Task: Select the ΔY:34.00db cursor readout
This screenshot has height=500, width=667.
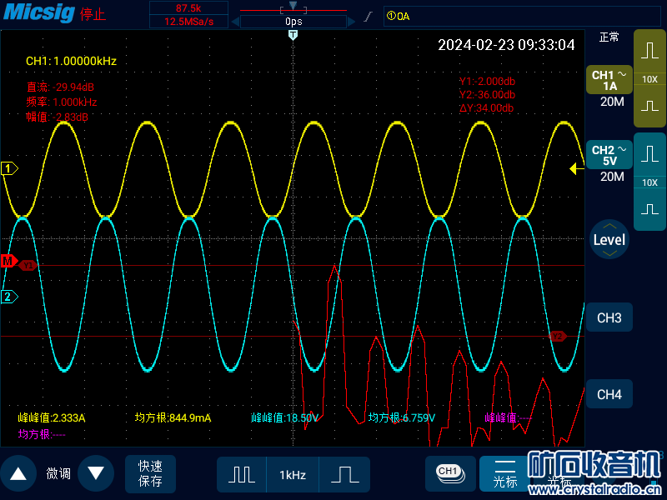Action: pyautogui.click(x=486, y=108)
